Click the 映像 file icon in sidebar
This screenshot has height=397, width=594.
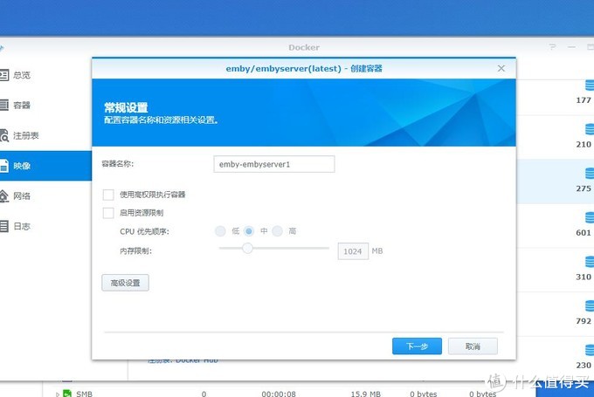3,166
